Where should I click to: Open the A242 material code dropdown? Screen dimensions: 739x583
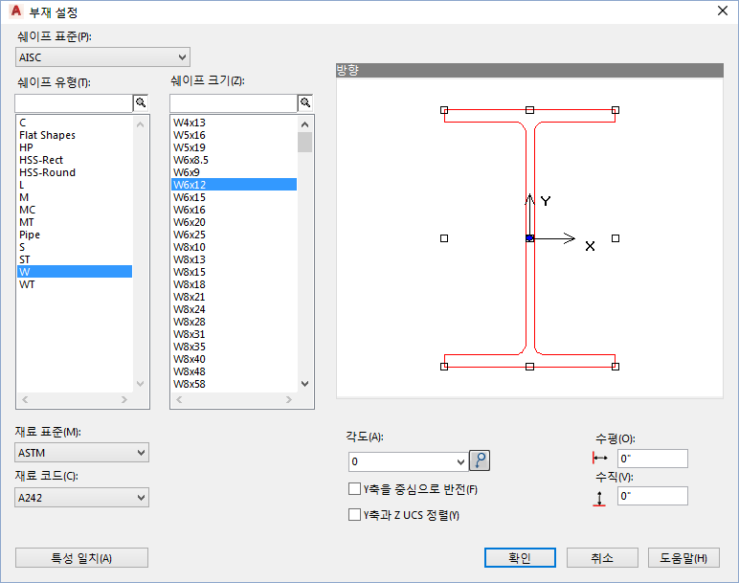[82, 497]
